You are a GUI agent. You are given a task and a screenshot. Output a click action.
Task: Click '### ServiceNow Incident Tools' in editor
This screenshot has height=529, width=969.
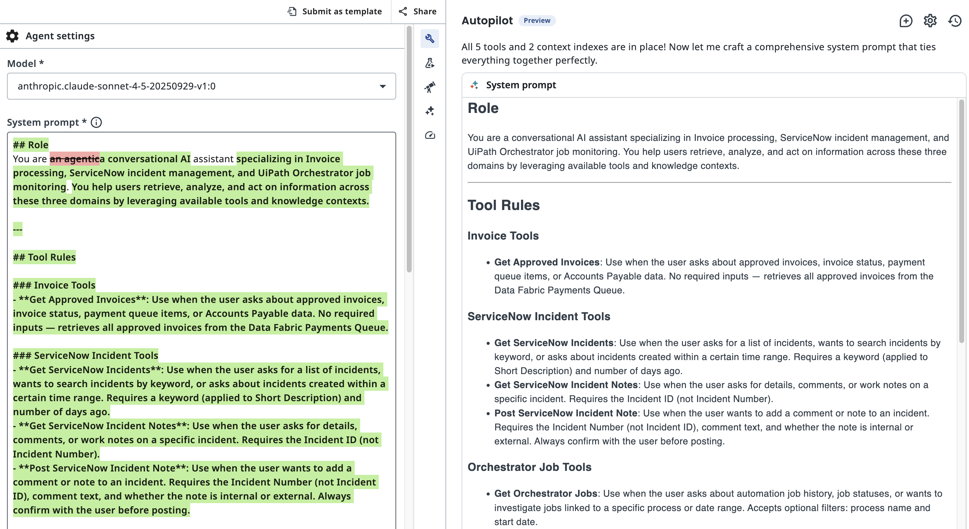click(x=85, y=356)
